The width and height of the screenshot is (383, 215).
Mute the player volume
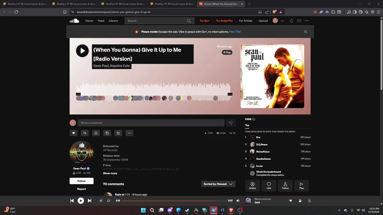(238, 201)
